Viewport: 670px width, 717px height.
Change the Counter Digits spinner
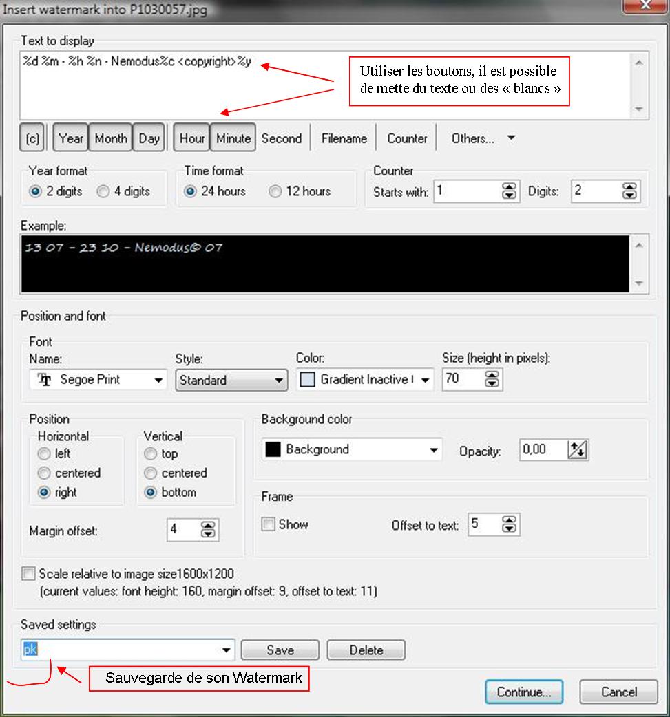(629, 192)
